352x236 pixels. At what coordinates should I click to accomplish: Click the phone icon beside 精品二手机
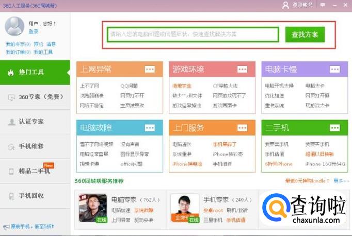pyautogui.click(x=11, y=172)
